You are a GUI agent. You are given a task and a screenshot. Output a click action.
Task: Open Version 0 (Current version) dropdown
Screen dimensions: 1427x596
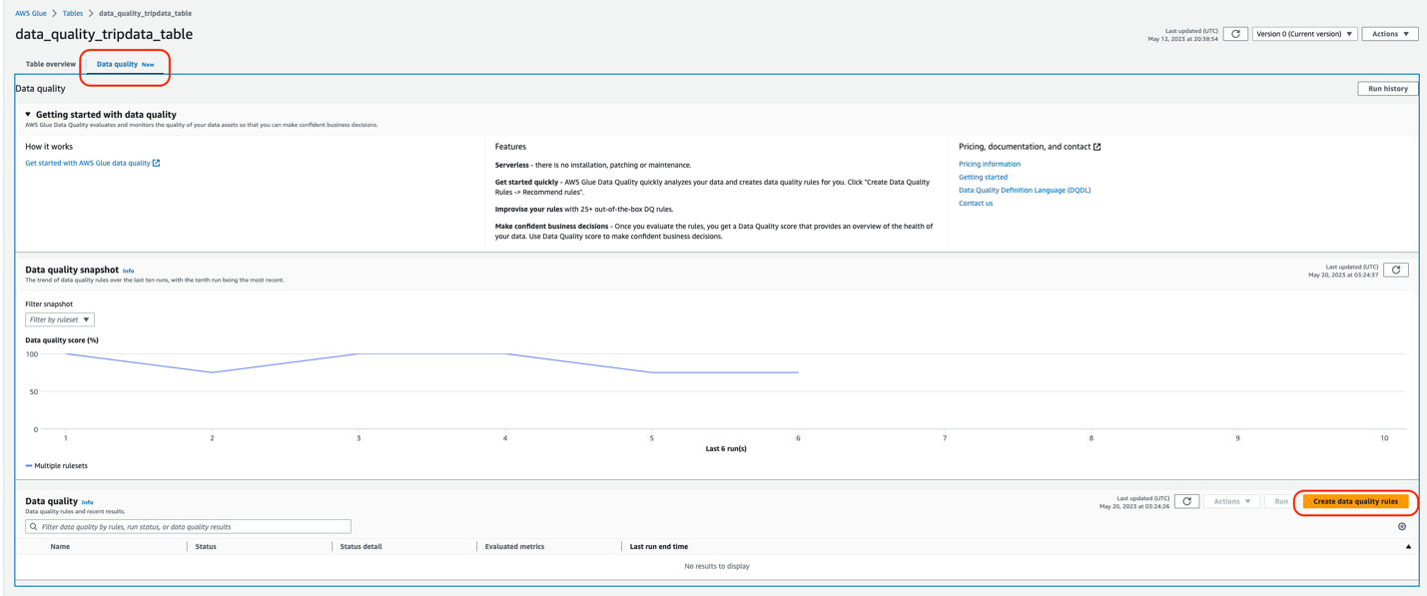click(x=1304, y=34)
